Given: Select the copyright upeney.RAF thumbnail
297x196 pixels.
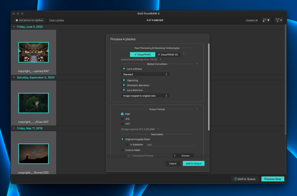Looking at the screenshot, I should click(34, 52).
